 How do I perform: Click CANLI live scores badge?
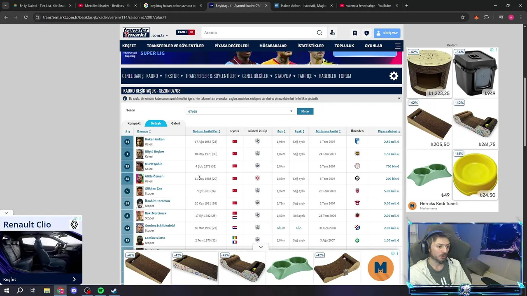[186, 32]
